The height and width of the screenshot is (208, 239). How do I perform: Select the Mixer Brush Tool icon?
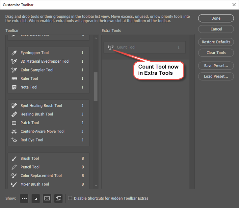(x=14, y=184)
